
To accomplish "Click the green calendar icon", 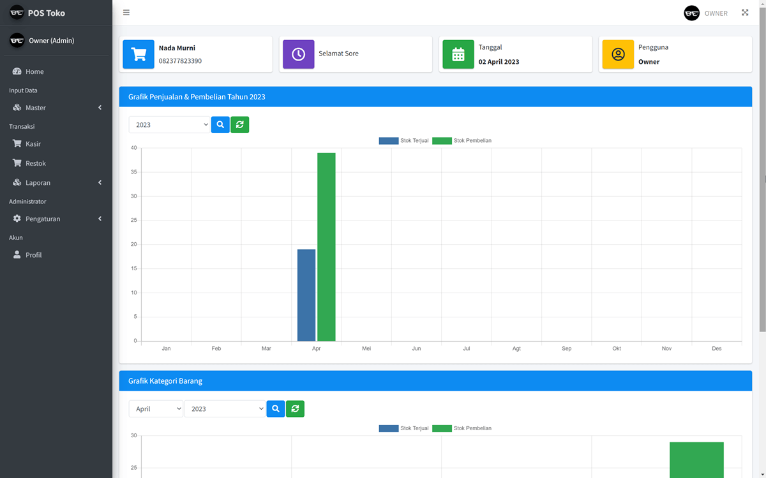I will coord(458,54).
